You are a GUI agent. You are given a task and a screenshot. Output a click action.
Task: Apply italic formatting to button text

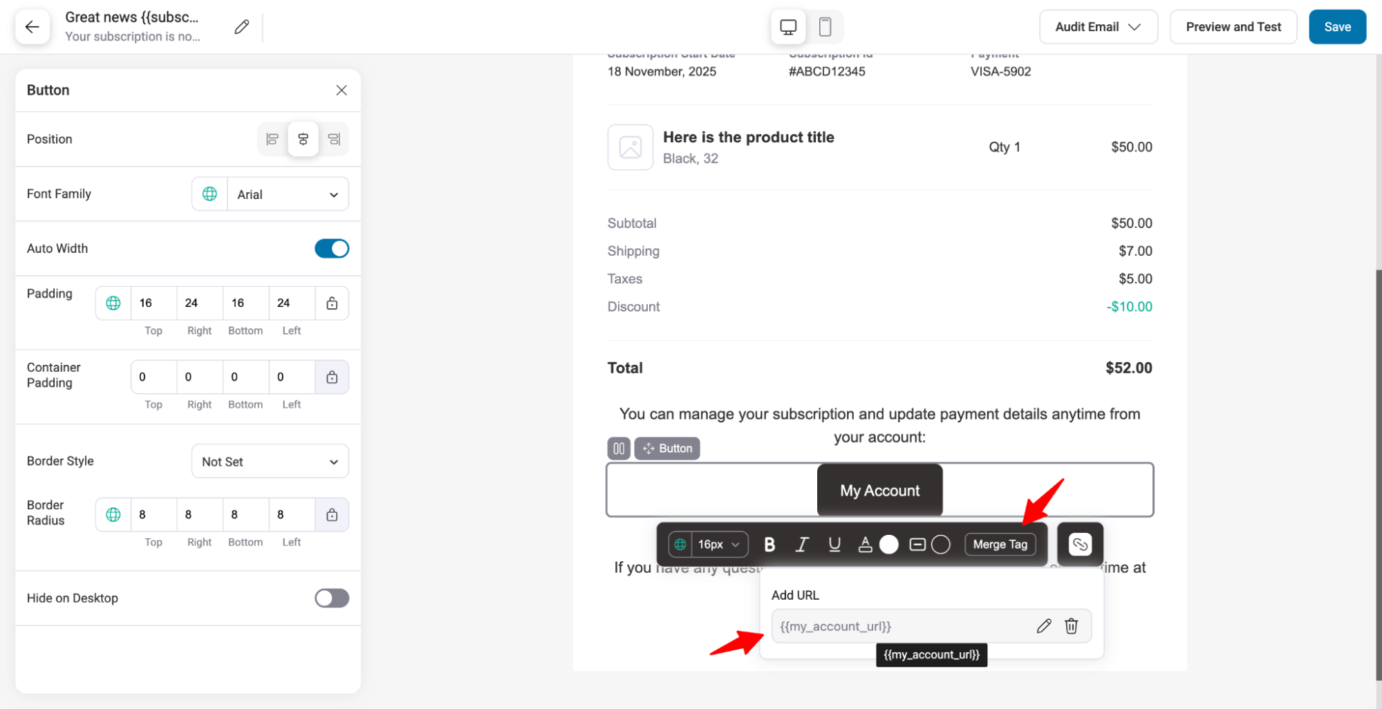[801, 545]
